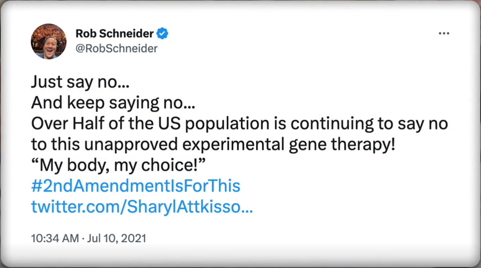The height and width of the screenshot is (268, 481).
Task: Open the @RobSchneider handle link
Action: [116, 49]
